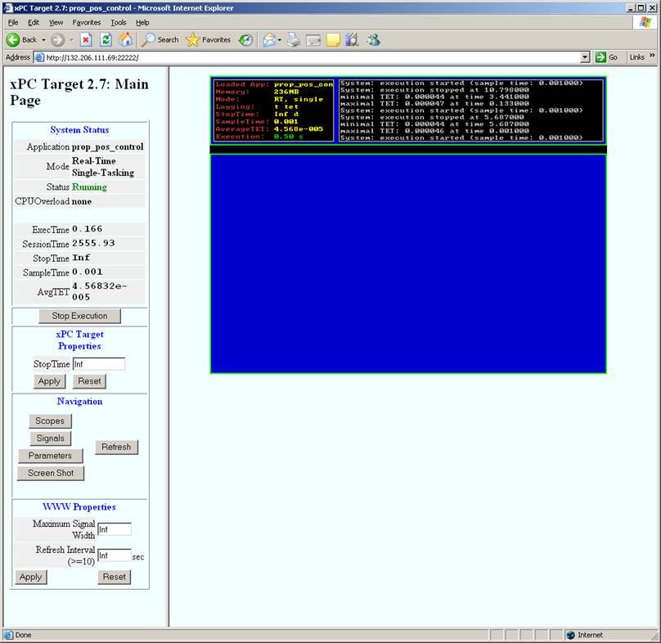Open the Parameters page
This screenshot has height=643, width=661.
pos(50,456)
